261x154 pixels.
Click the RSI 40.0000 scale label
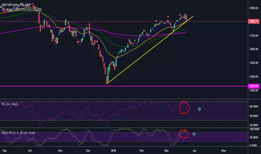point(254,116)
